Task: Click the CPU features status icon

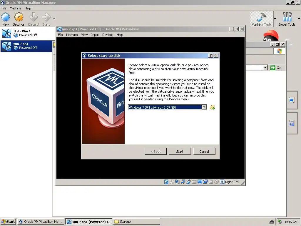Action: [211, 182]
